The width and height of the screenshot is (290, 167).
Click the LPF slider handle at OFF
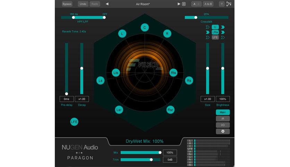(x=104, y=18)
